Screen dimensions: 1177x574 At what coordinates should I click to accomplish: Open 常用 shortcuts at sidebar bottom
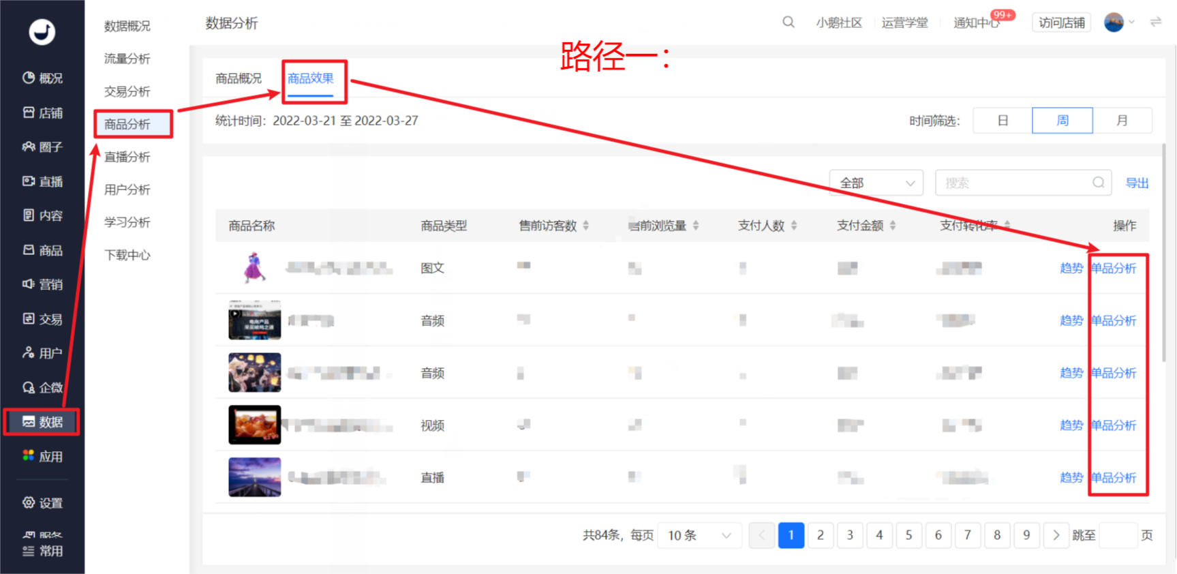(x=42, y=551)
